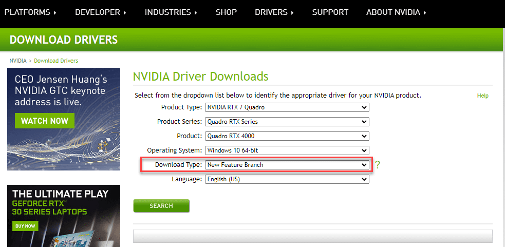Go to the Support page

tap(330, 12)
